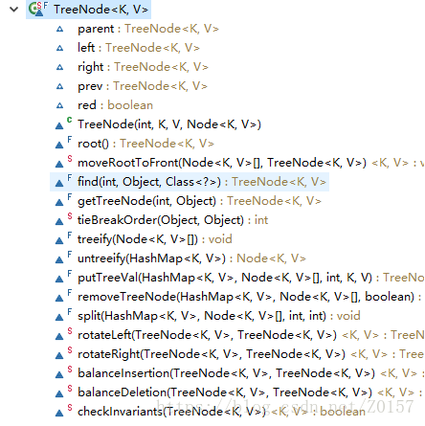Click the static method icon beside moveRootToFront

point(63,162)
